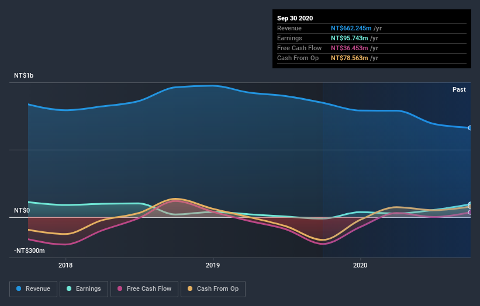The width and height of the screenshot is (480, 306).
Task: Click the Free Cash Flow endpoint marker
Action: (470, 212)
